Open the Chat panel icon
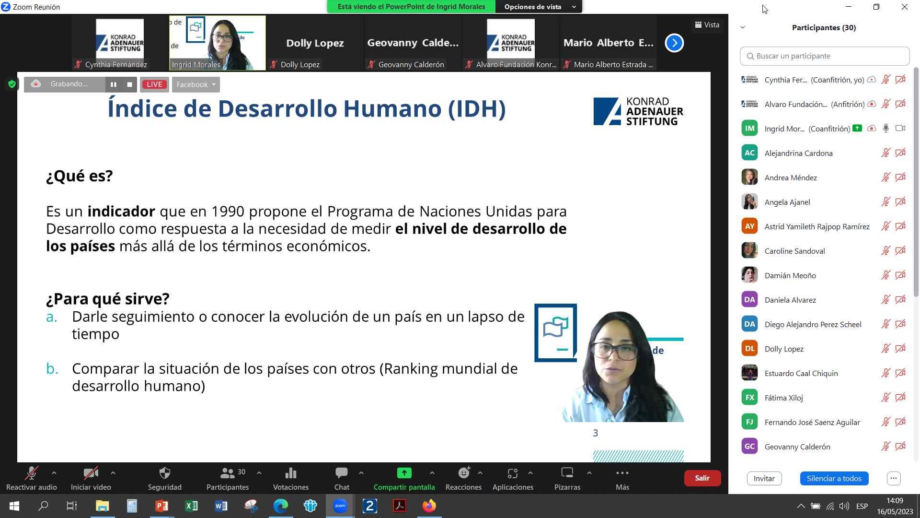 point(341,473)
